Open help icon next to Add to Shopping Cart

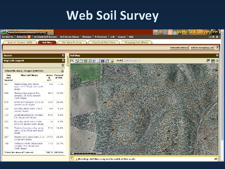pos(217,47)
